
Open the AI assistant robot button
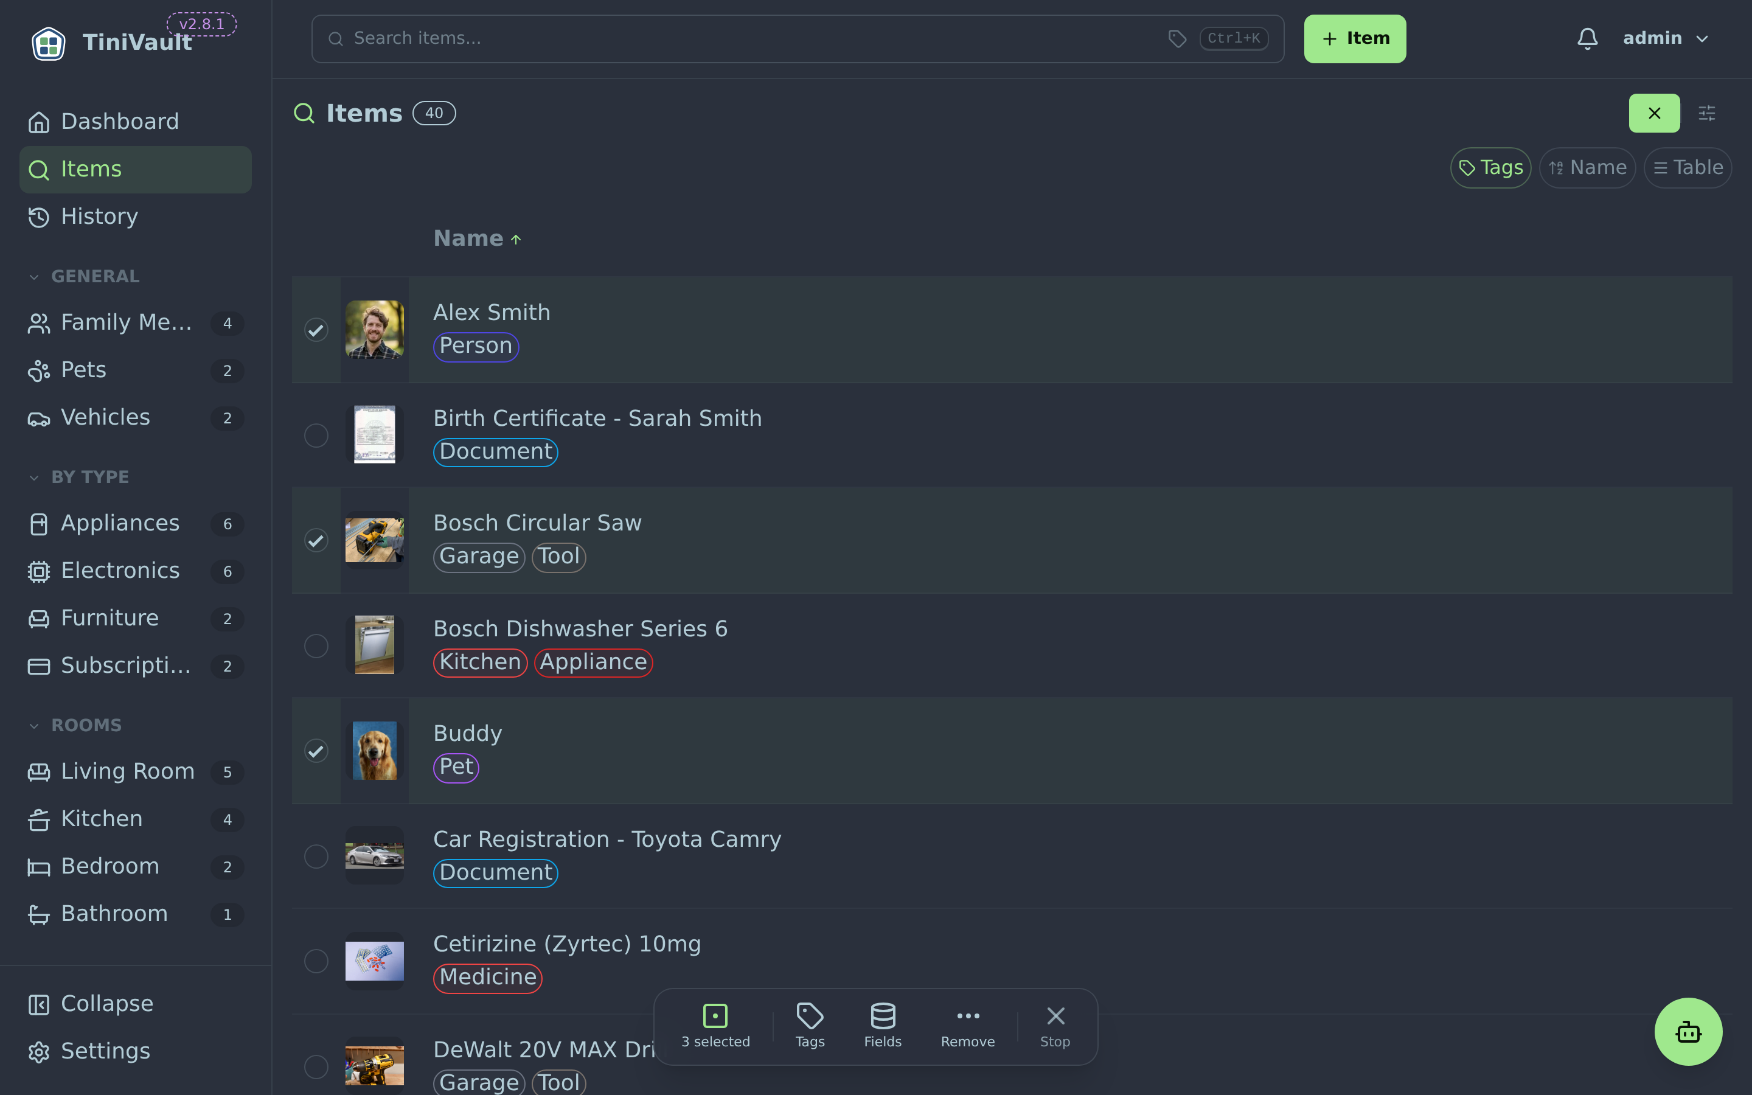click(1688, 1031)
